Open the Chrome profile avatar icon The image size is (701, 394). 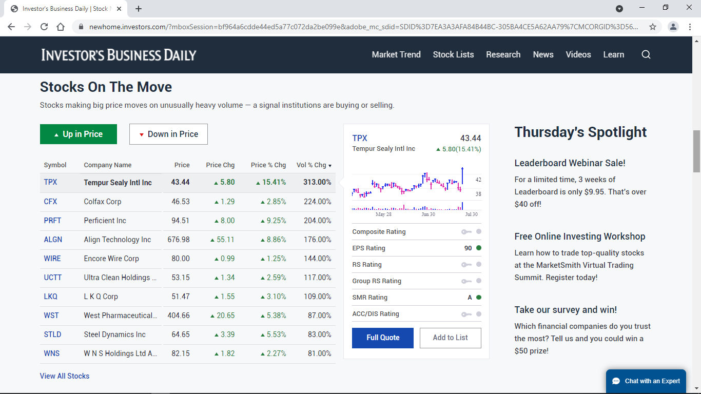click(673, 27)
